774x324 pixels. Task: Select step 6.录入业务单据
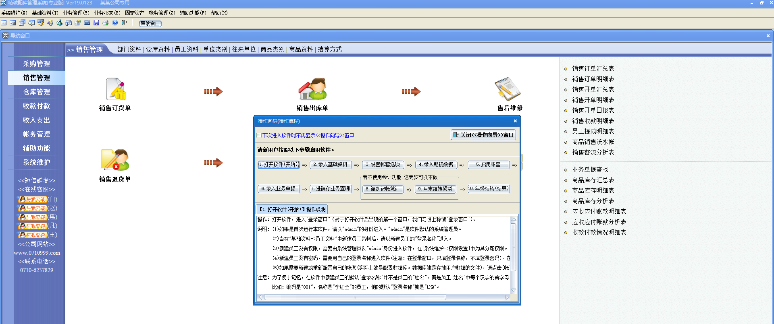coord(279,188)
